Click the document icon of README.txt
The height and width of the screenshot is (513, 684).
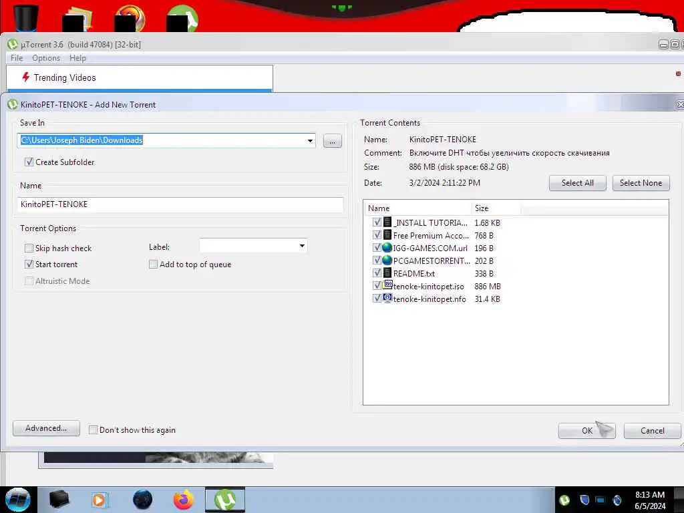coord(387,273)
